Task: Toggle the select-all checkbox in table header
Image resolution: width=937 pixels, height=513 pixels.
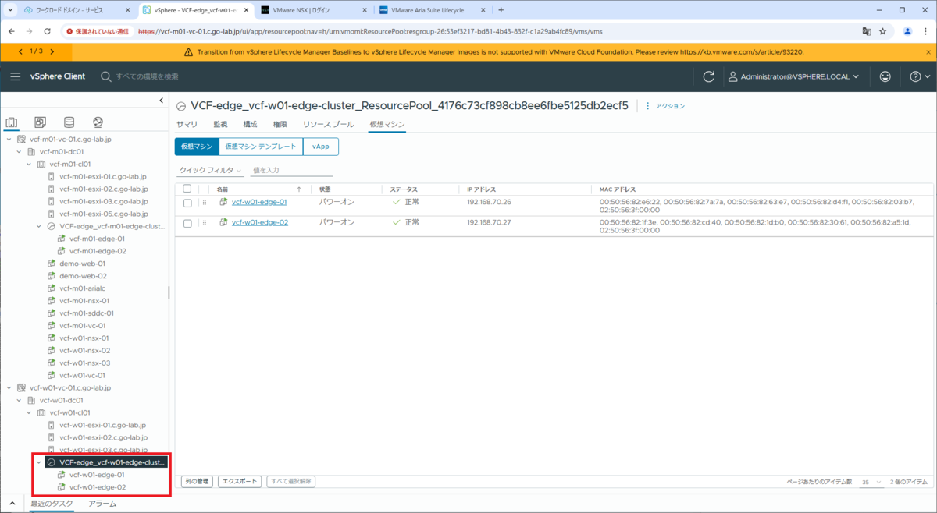Action: (x=187, y=189)
